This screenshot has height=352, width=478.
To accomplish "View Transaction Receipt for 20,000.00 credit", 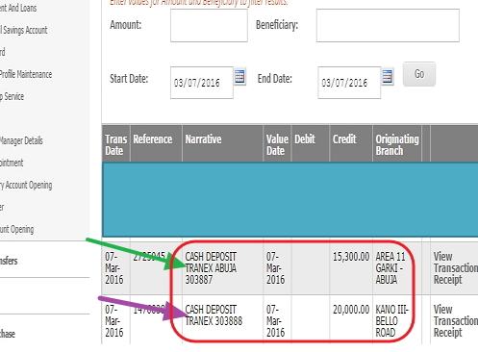I will (x=455, y=321).
